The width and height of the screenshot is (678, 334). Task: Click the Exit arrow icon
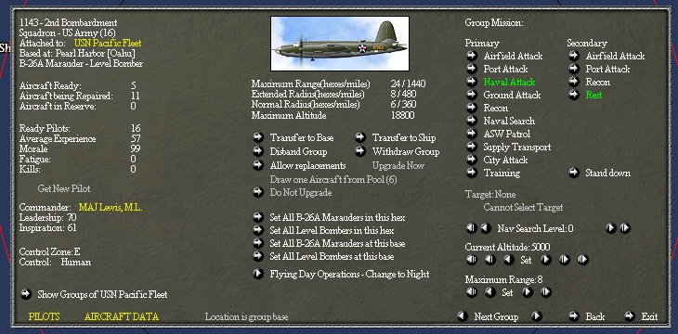629,316
